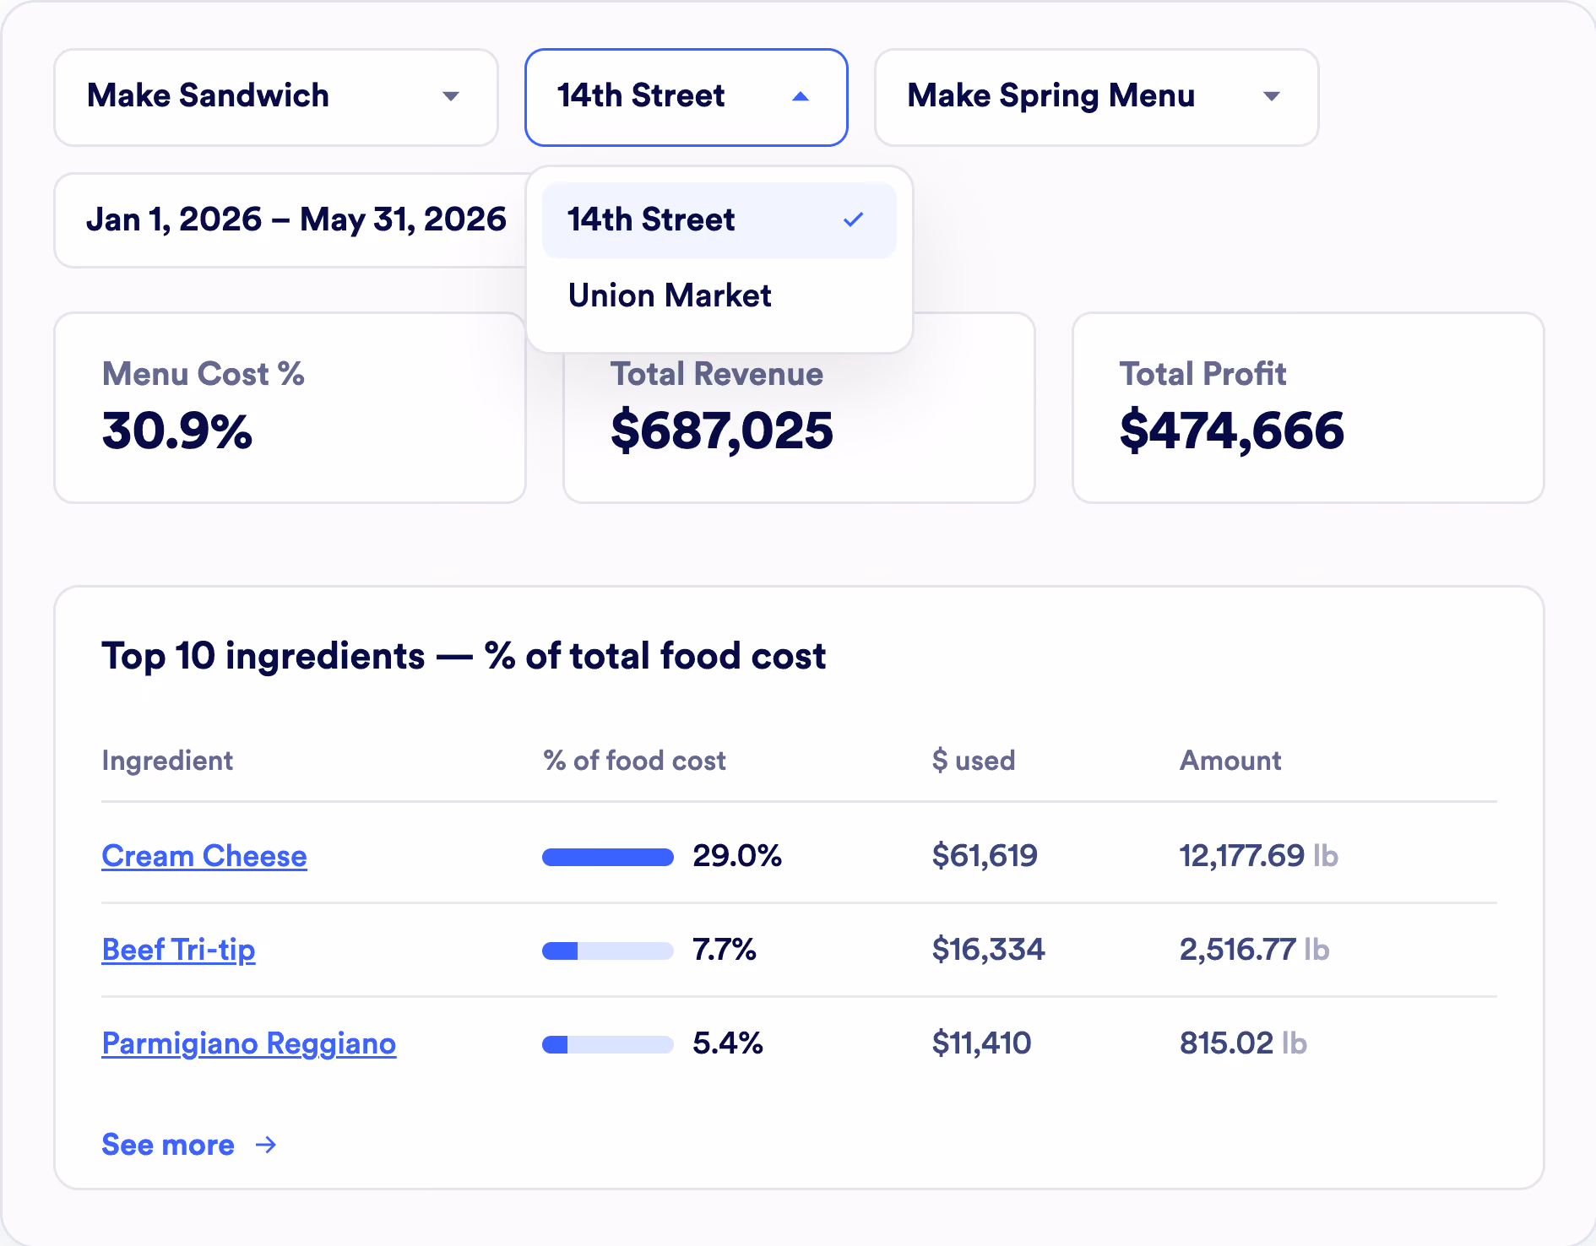Open the Make Sandwich dropdown
The image size is (1596, 1246).
[x=276, y=97]
